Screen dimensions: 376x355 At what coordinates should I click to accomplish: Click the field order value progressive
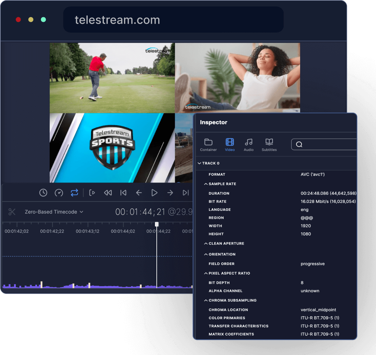pyautogui.click(x=313, y=264)
